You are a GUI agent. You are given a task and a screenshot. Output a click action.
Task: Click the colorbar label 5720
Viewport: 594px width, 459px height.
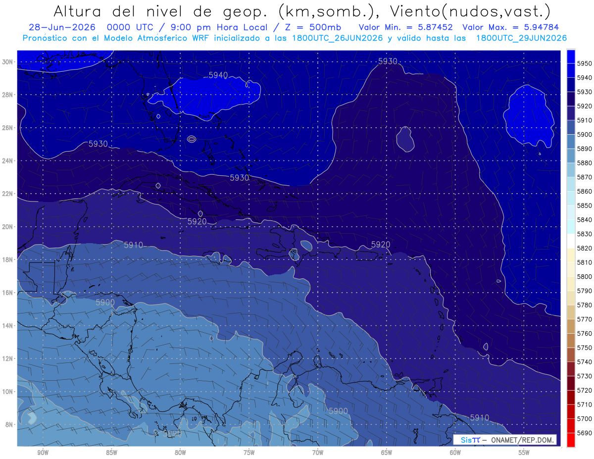click(584, 390)
